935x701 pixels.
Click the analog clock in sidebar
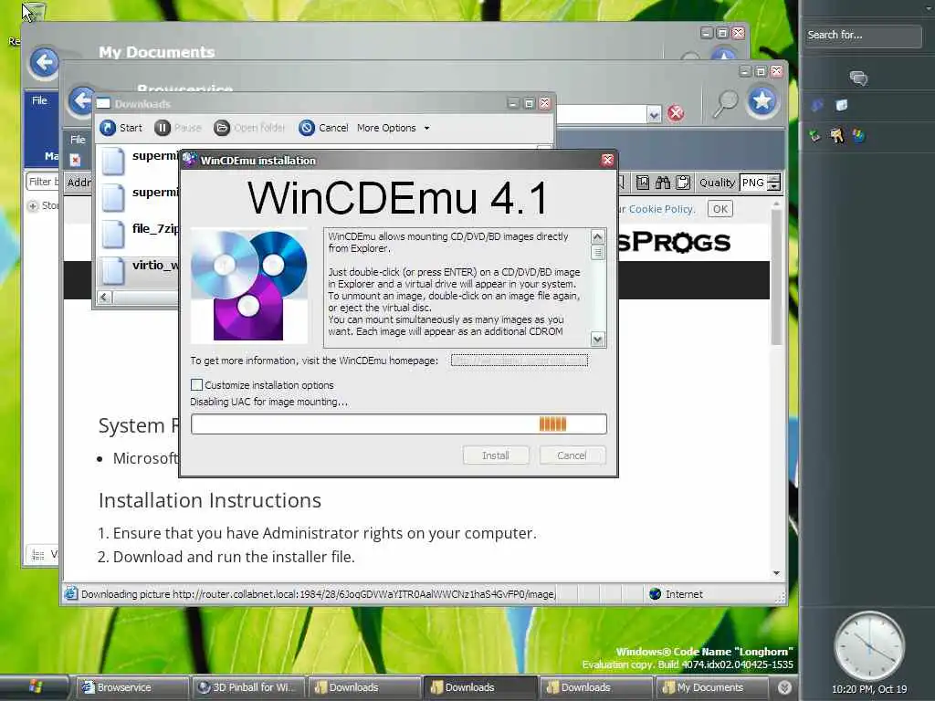(x=869, y=647)
